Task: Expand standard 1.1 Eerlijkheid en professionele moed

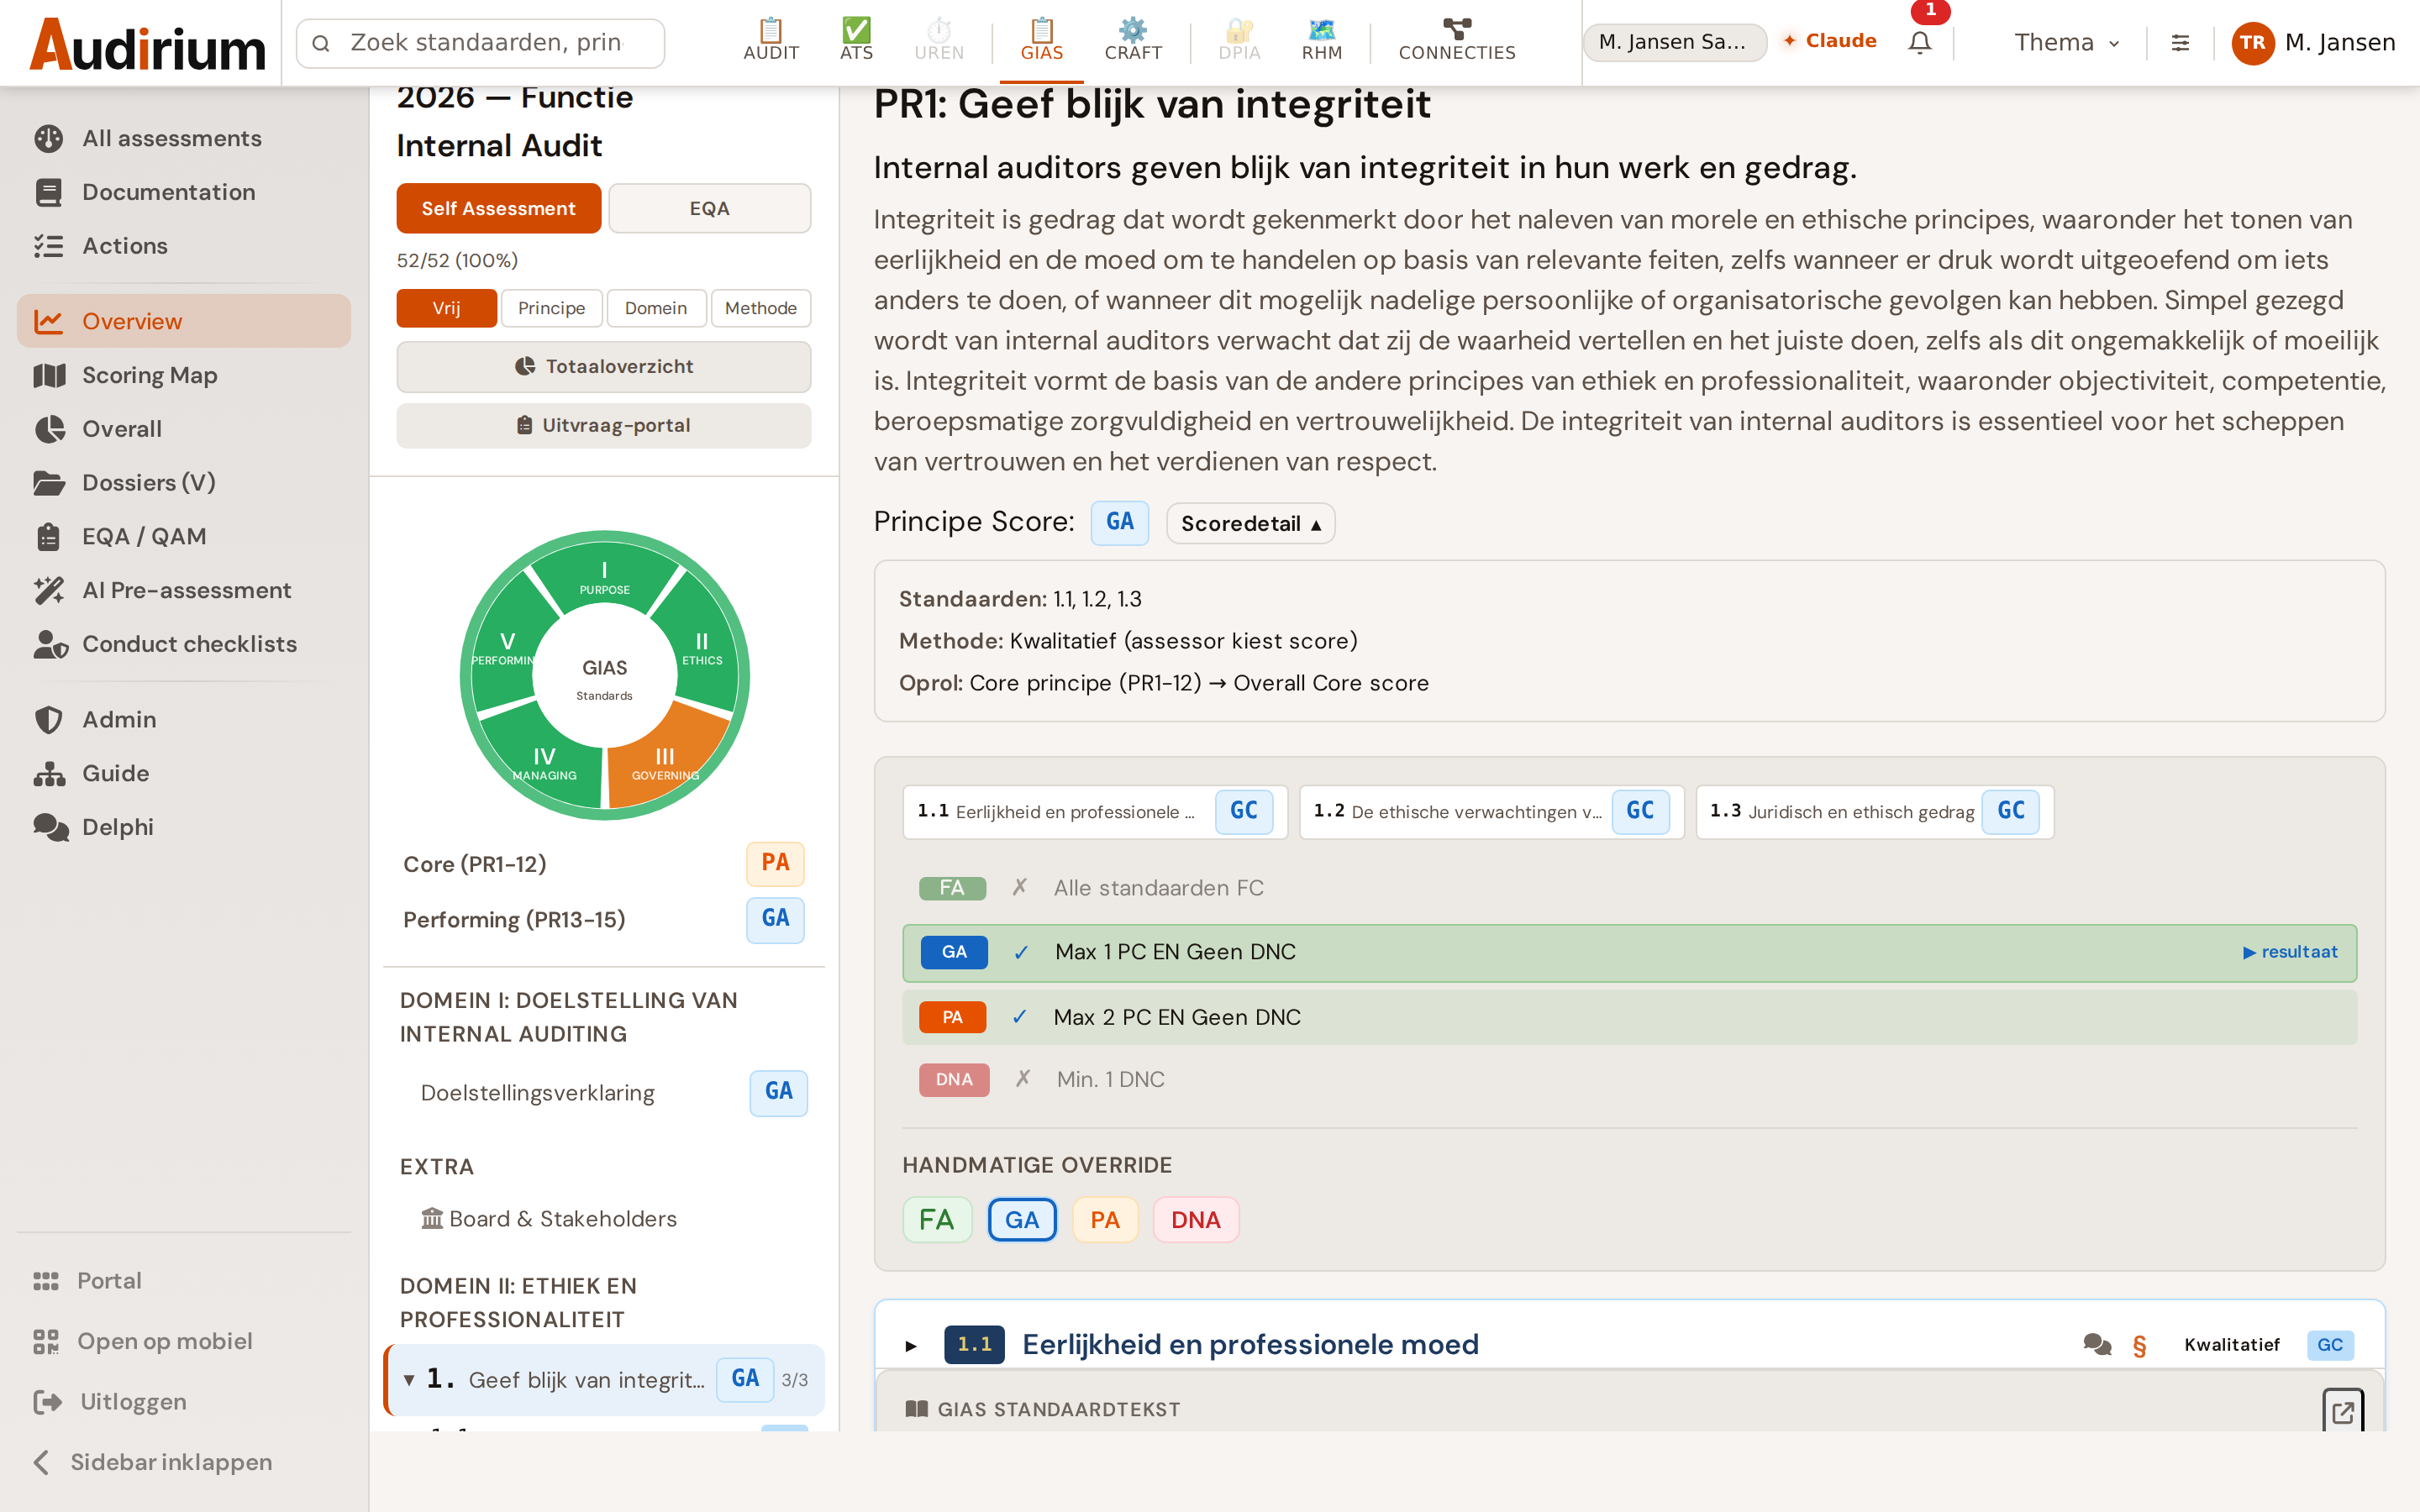Action: (x=911, y=1346)
